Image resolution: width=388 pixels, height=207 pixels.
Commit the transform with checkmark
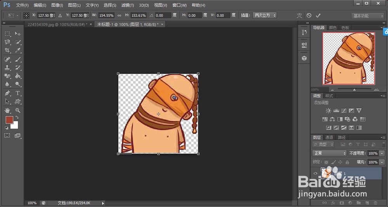coord(318,16)
